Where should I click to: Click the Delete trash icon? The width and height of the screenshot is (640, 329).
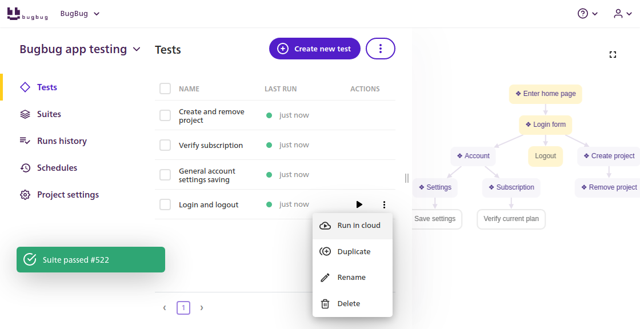[325, 304]
